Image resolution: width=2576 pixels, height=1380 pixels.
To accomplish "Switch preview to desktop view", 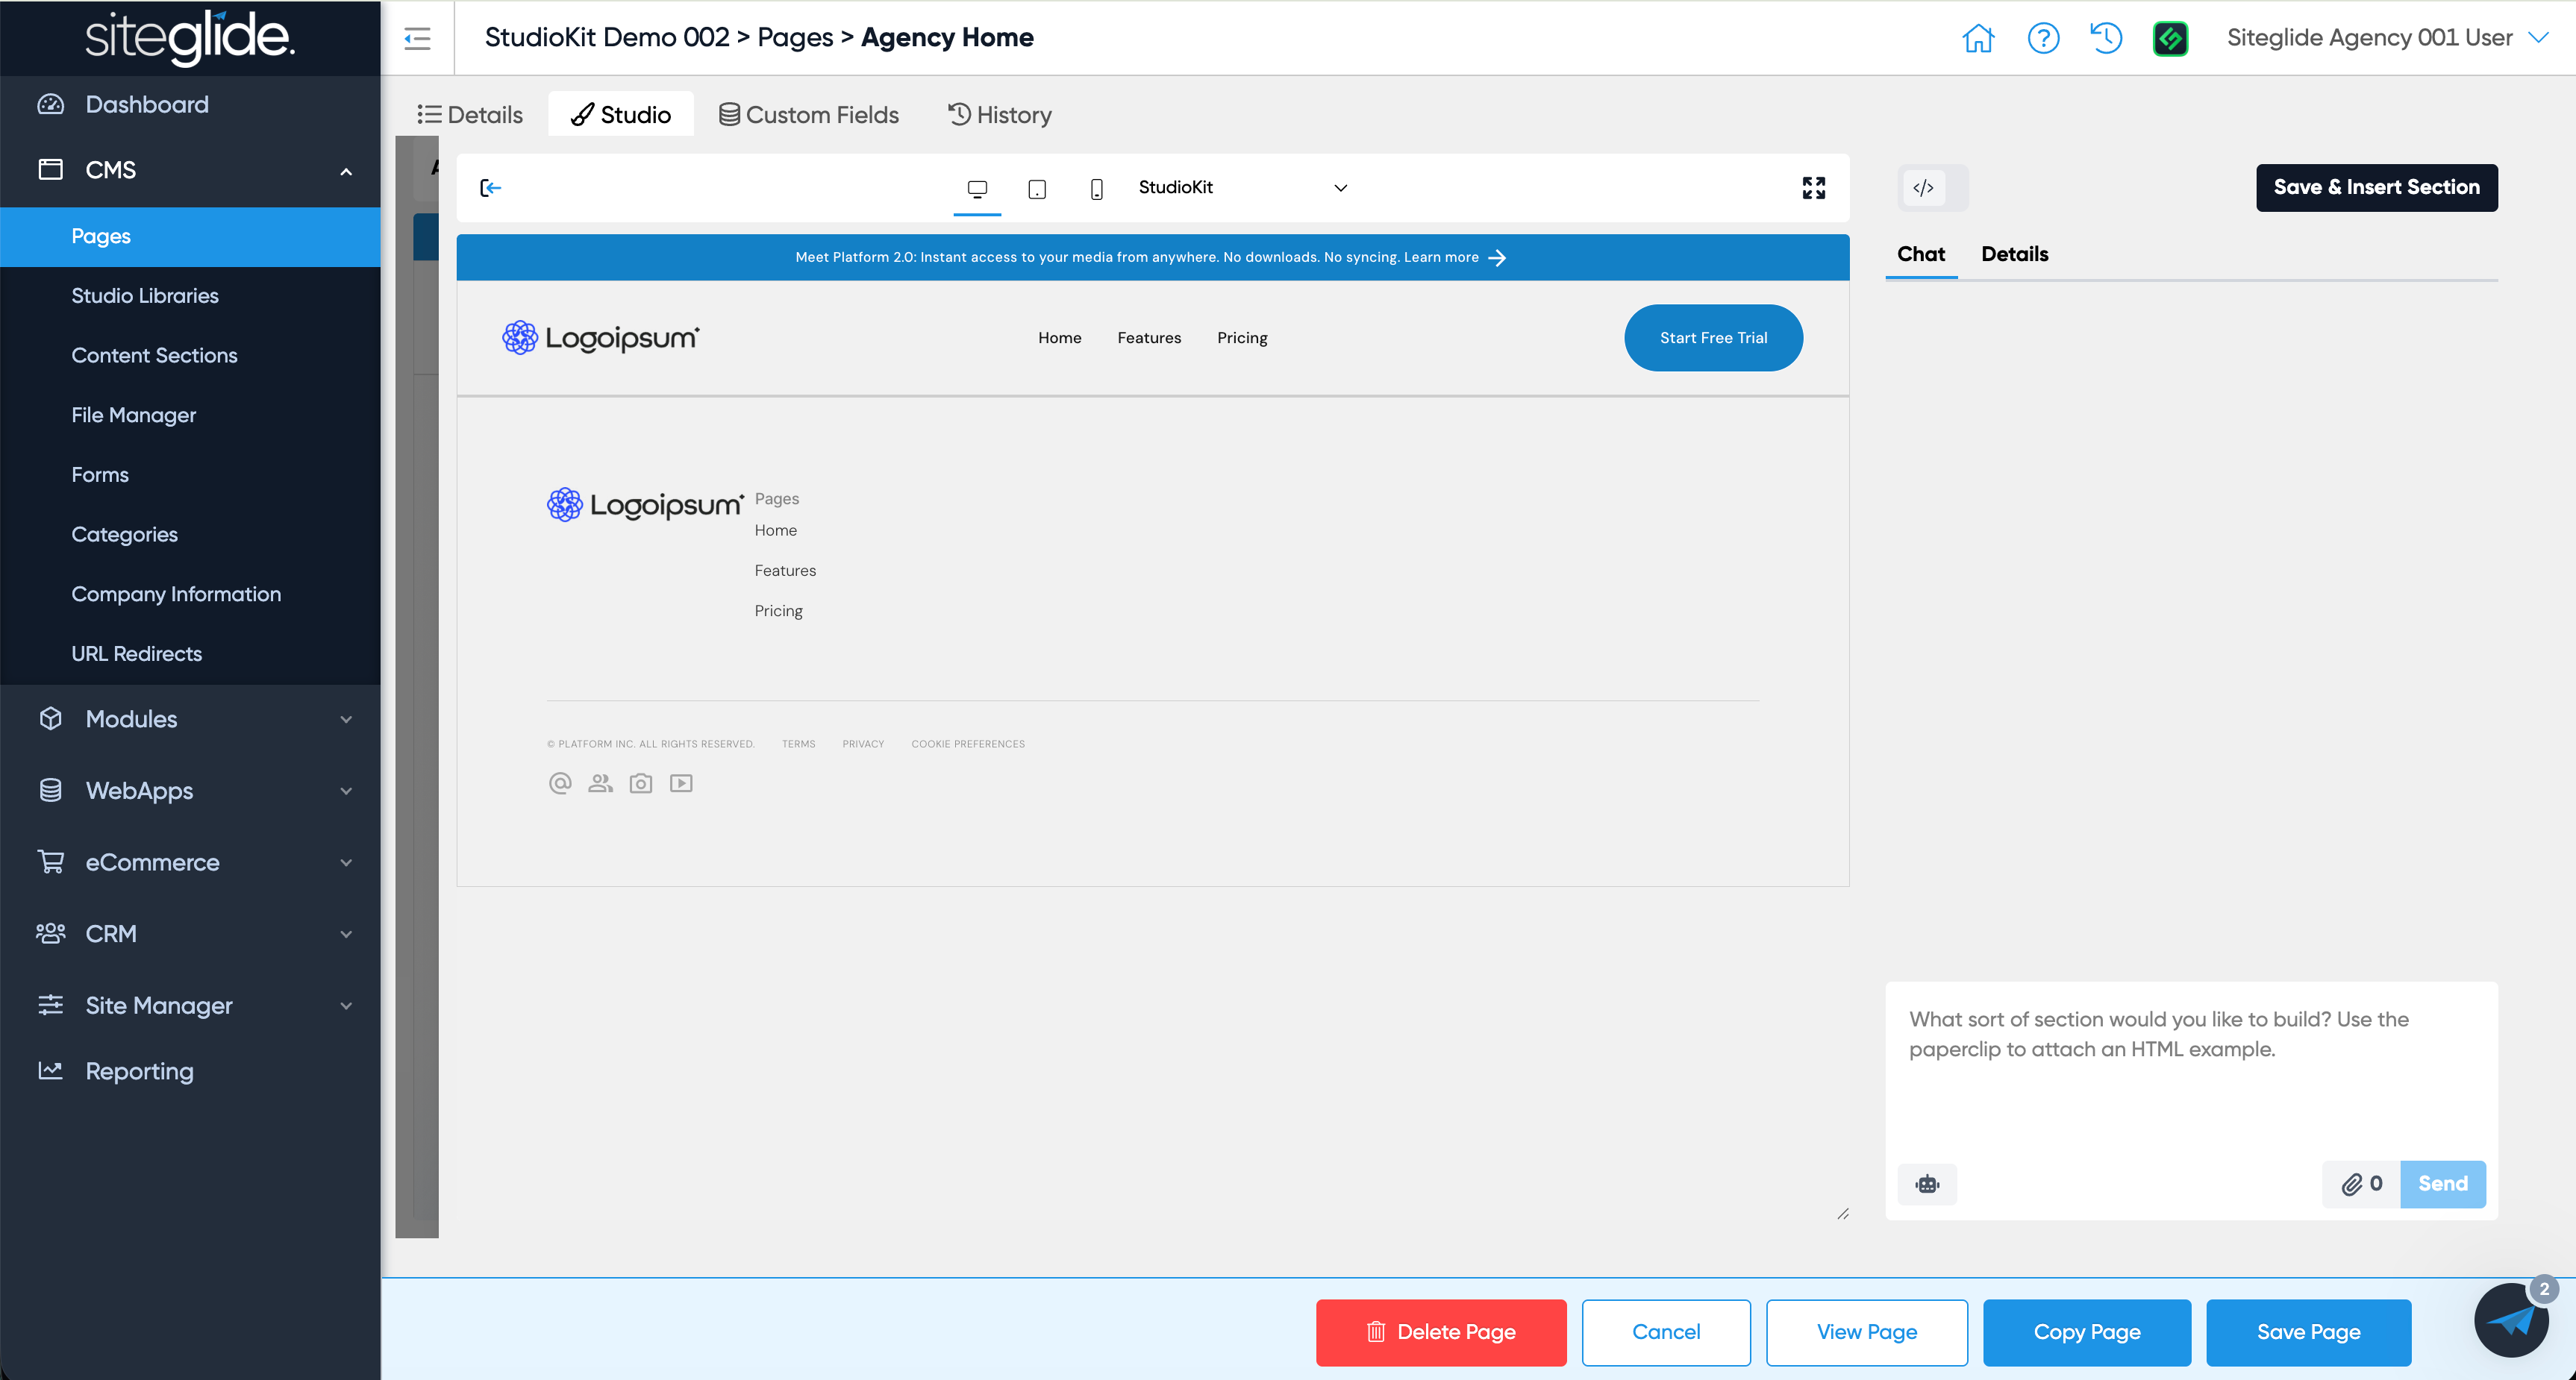I will [977, 188].
